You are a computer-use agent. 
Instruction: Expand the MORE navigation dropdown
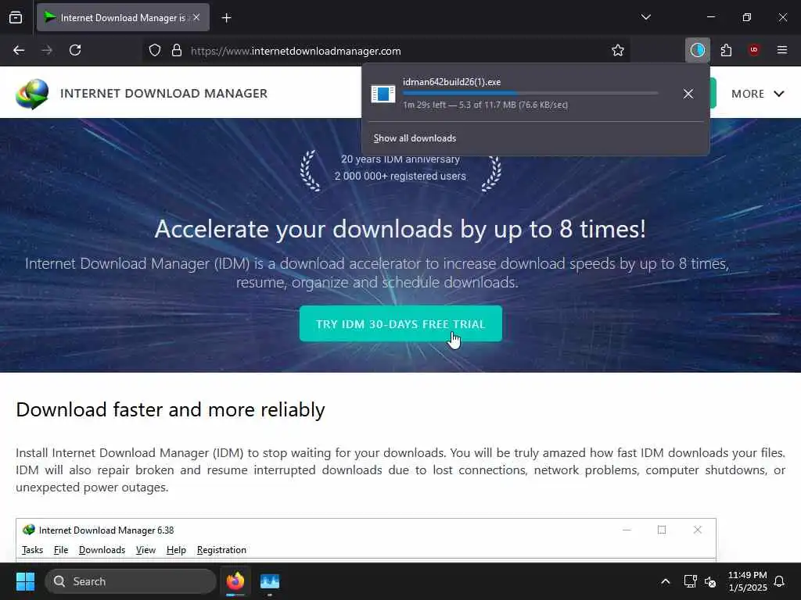pyautogui.click(x=757, y=94)
